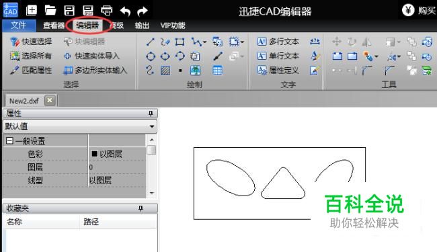
Task: Select the Rectangle drawing tool
Action: (x=180, y=42)
